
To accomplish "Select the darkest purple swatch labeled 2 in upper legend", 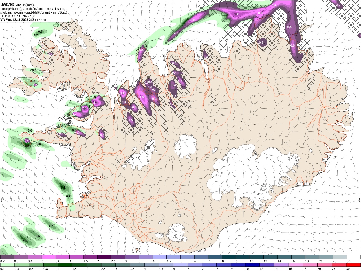I will [x=104, y=257].
